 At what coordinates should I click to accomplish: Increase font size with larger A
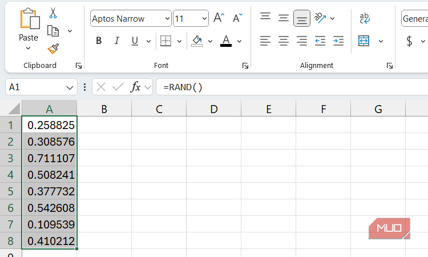[219, 18]
